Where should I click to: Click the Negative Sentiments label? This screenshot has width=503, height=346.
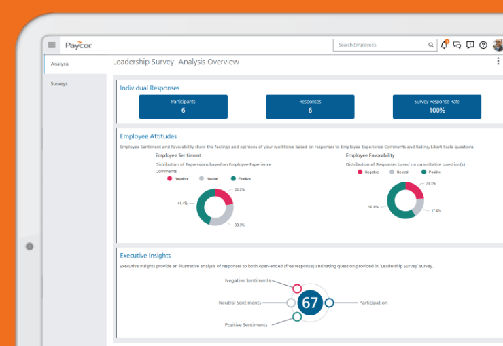(248, 280)
